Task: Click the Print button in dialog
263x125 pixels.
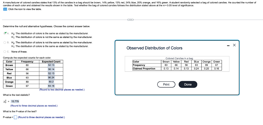Action: tap(166, 85)
